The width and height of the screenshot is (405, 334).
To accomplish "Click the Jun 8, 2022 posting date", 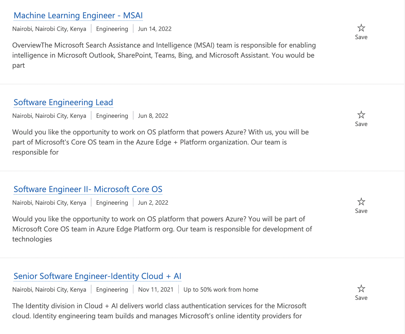I will click(x=153, y=116).
